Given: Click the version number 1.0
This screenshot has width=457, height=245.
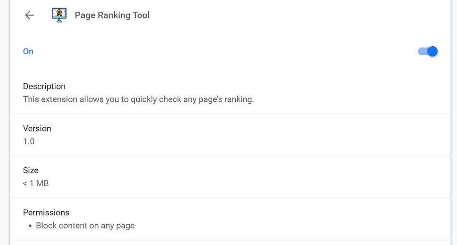Looking at the screenshot, I should [29, 141].
